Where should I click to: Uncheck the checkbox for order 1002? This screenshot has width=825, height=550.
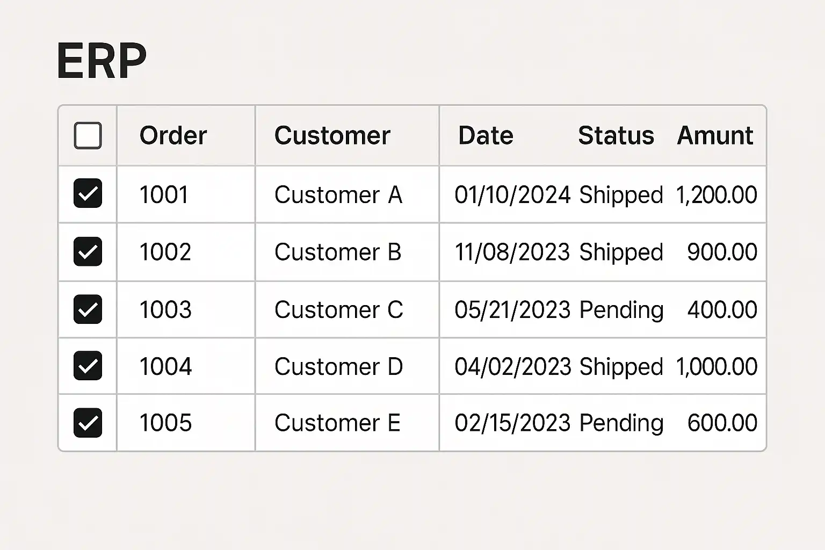(x=88, y=251)
